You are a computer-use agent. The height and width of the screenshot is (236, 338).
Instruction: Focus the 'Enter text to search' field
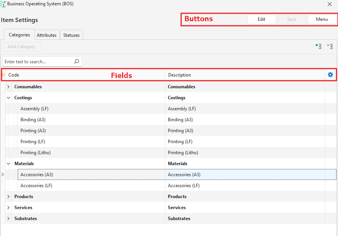click(x=37, y=62)
